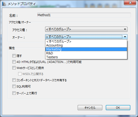Select Marketing in the owner list
The height and width of the screenshot is (117, 138).
coord(86,49)
